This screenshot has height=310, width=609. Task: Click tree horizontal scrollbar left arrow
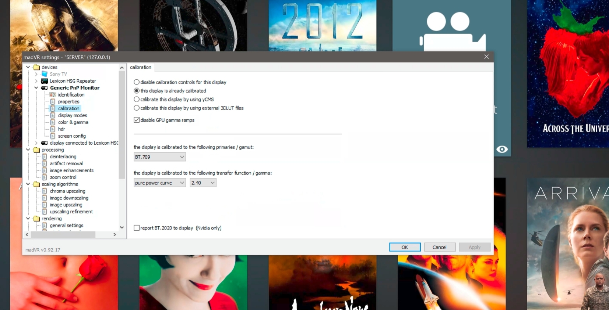coord(27,234)
